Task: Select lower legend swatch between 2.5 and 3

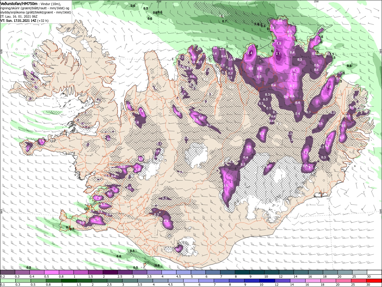Action: tap(115, 281)
